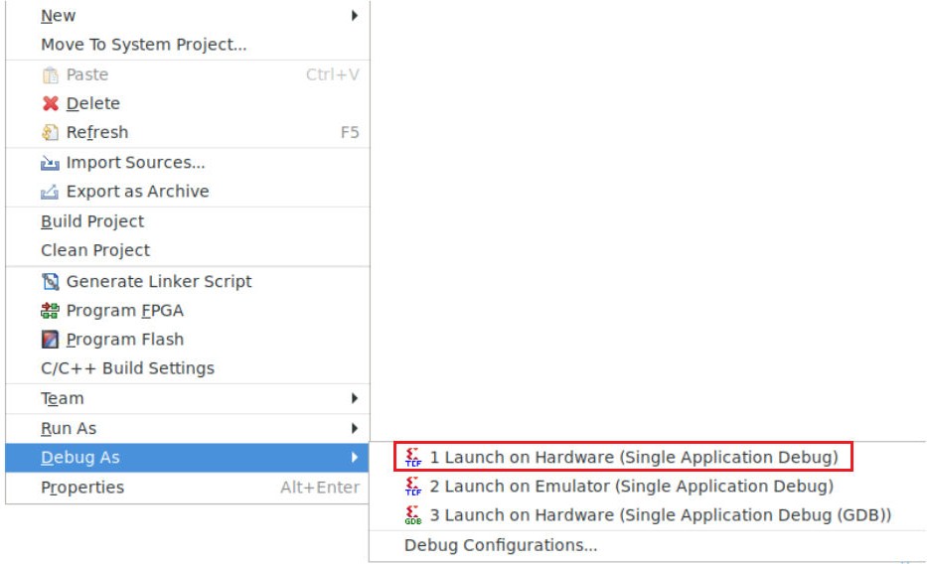Select Move To System Project option
This screenshot has height=564, width=927.
(143, 45)
